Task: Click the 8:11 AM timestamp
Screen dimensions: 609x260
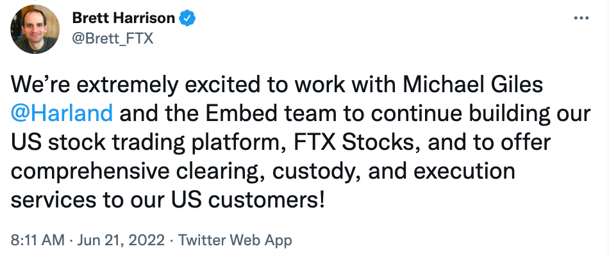Action: pos(38,240)
